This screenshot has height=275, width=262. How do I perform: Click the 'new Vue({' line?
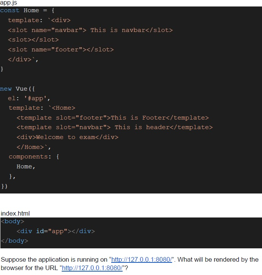(18, 89)
